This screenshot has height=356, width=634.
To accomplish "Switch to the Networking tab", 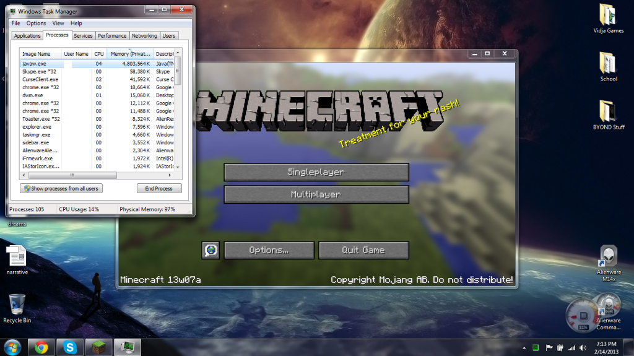I will point(144,36).
